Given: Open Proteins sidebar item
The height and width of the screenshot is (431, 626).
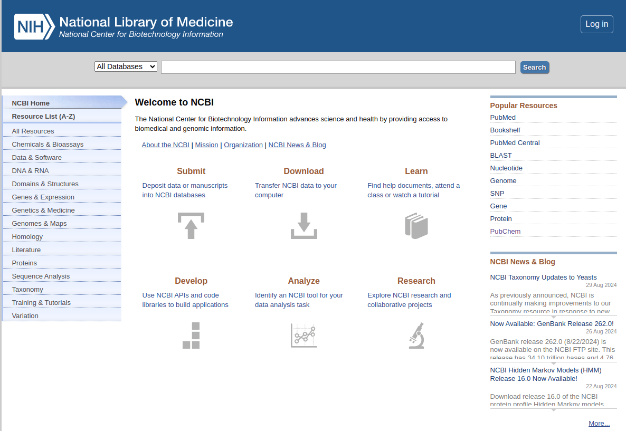Looking at the screenshot, I should coord(62,263).
